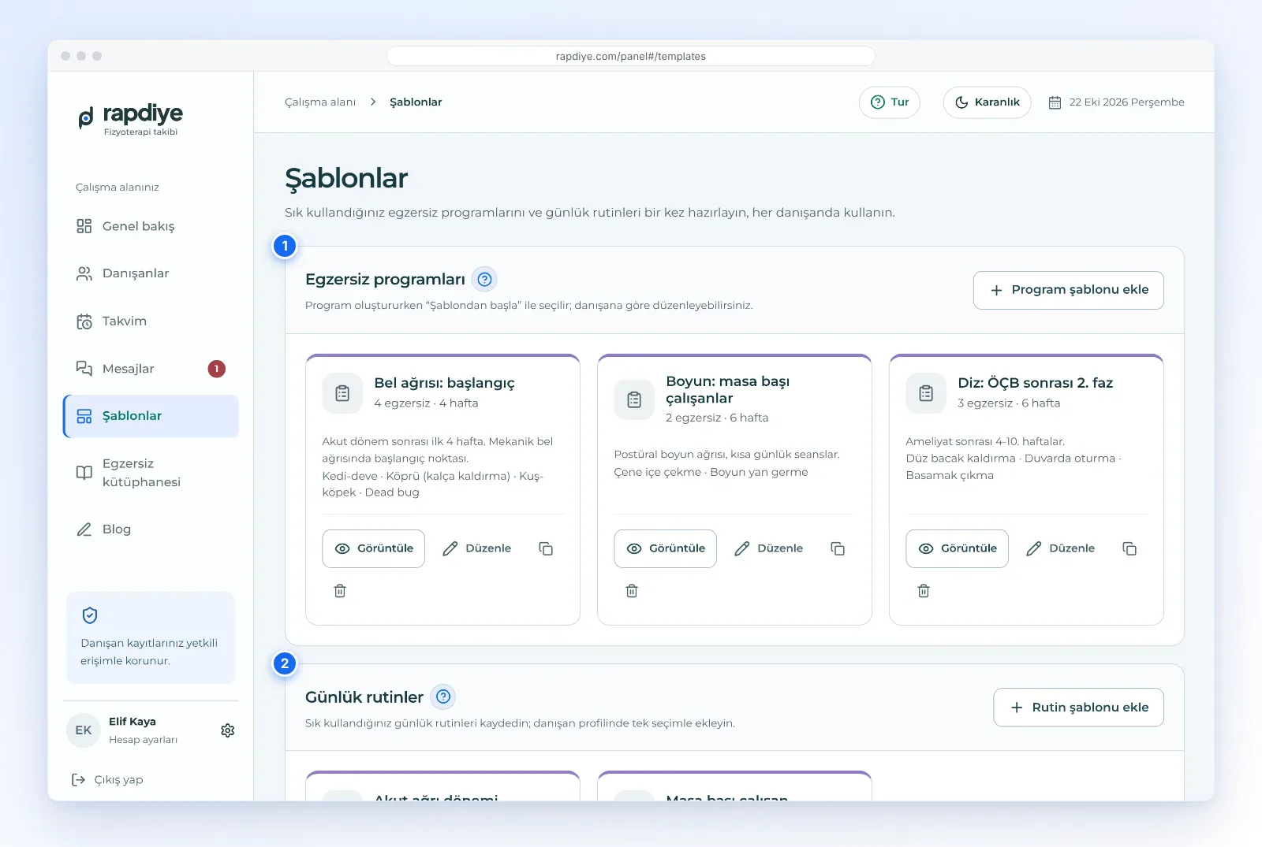
Task: Click the Diz: ÖÇB card clipboard icon
Action: (x=926, y=393)
